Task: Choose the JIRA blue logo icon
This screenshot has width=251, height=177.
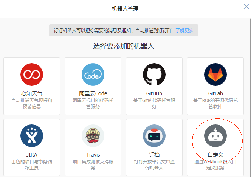Action: [32, 136]
